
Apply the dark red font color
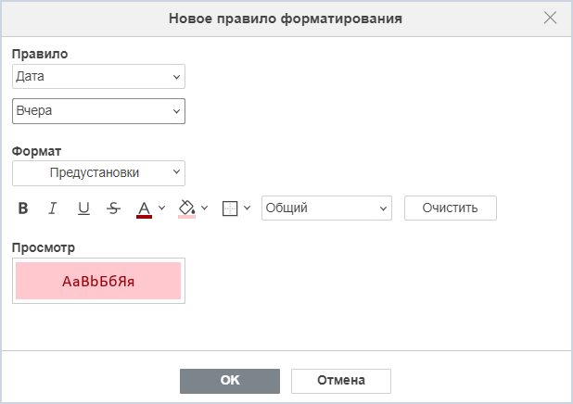point(144,208)
